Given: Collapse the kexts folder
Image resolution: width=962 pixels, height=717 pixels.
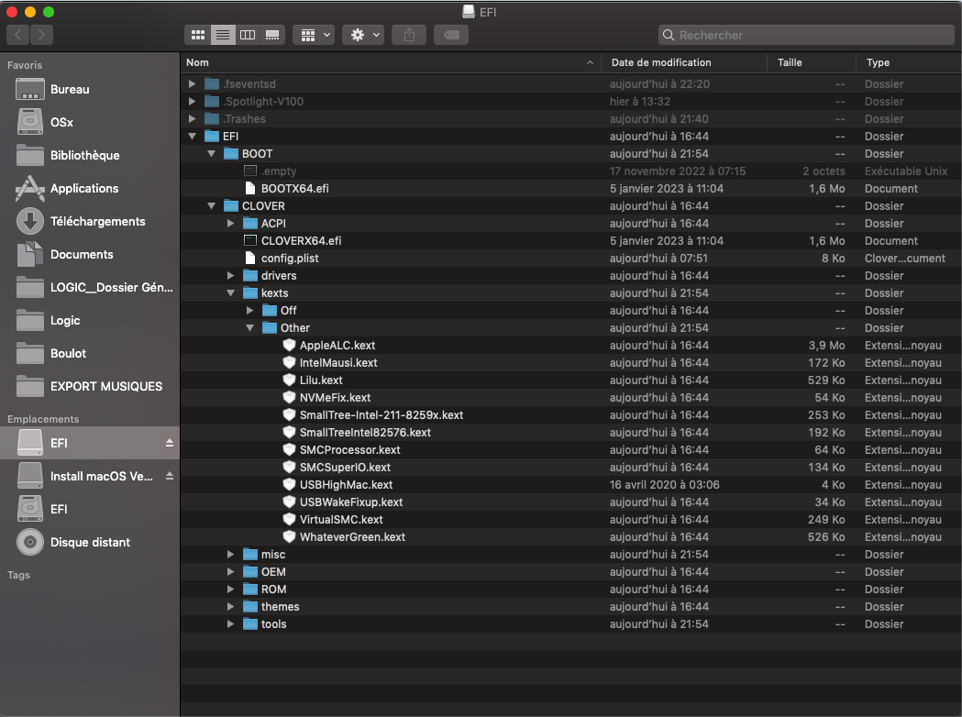Looking at the screenshot, I should coord(231,293).
